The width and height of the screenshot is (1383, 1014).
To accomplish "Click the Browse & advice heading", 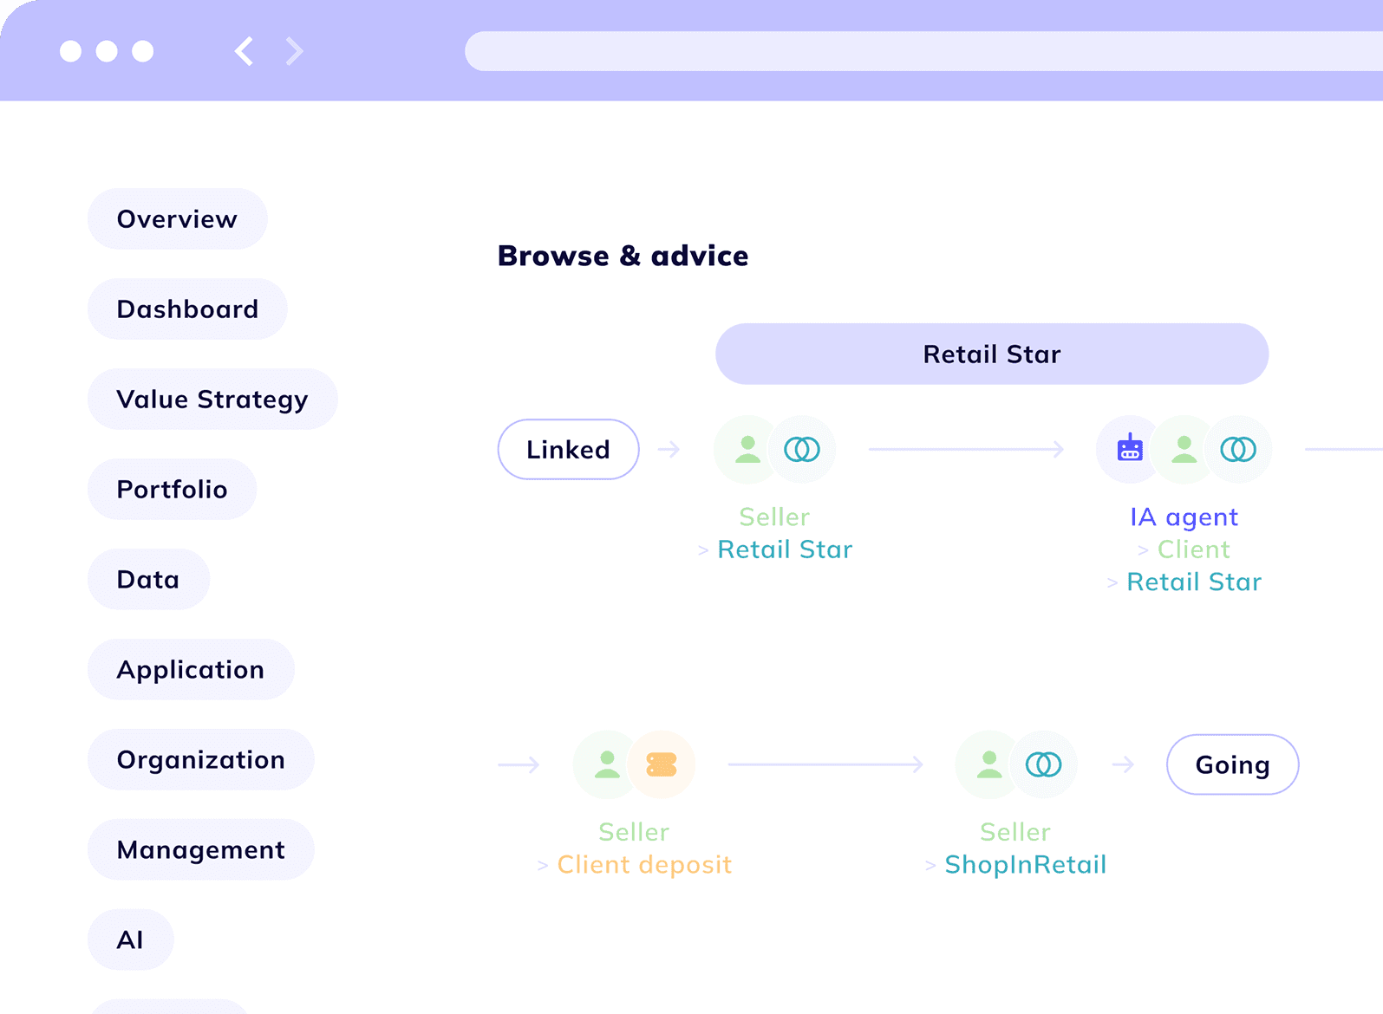I will (623, 256).
